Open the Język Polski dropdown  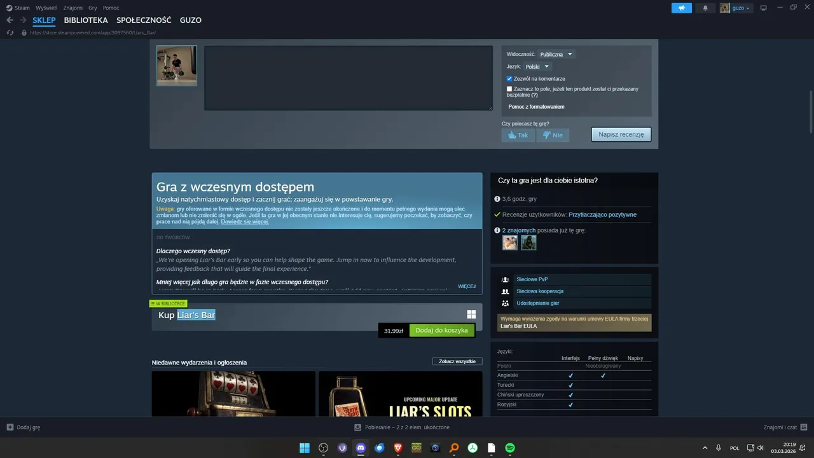[537, 66]
